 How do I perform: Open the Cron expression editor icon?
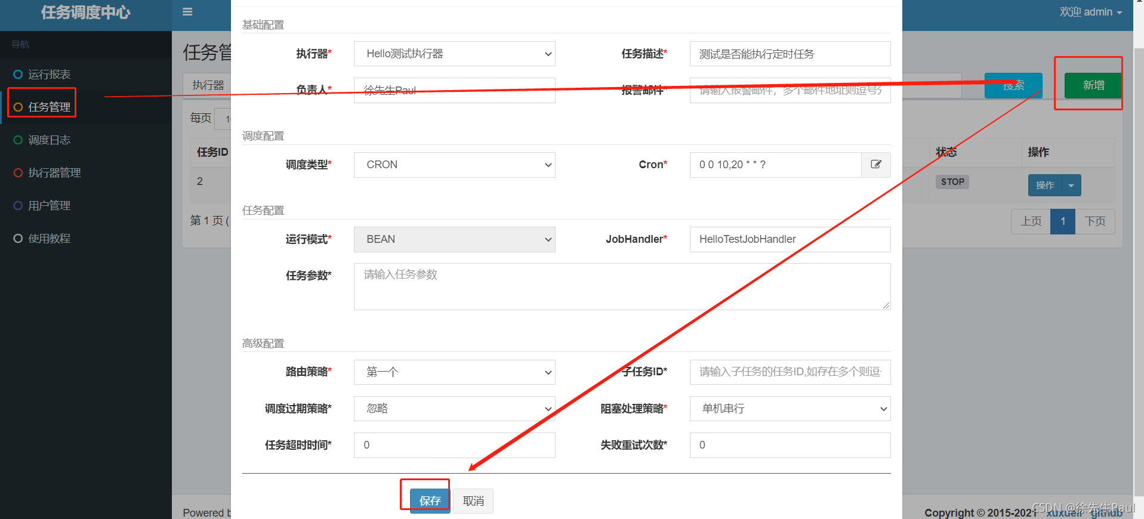coord(876,165)
